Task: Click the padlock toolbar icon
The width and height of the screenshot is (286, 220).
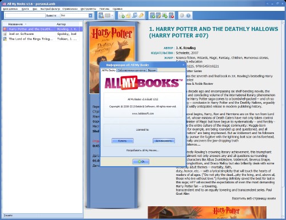Action: coord(128,15)
